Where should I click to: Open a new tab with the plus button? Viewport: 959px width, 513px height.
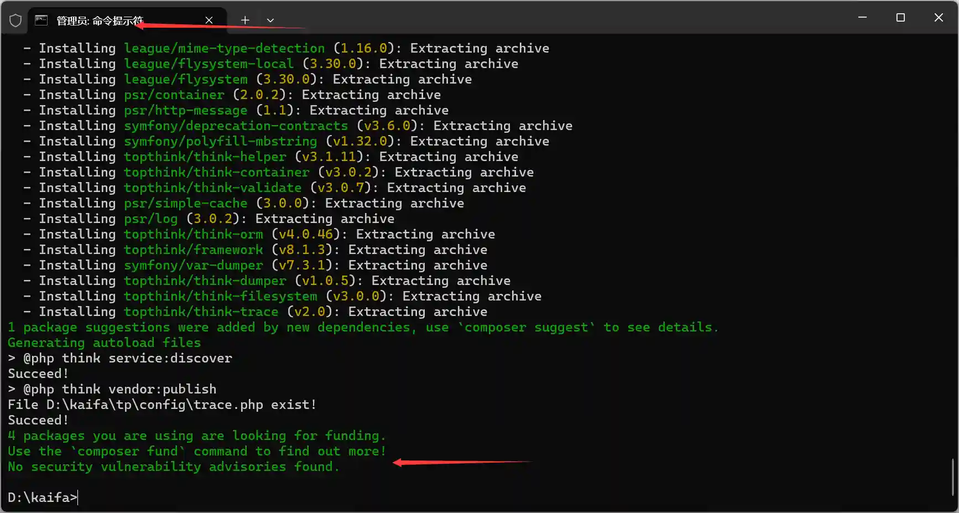[x=245, y=20]
